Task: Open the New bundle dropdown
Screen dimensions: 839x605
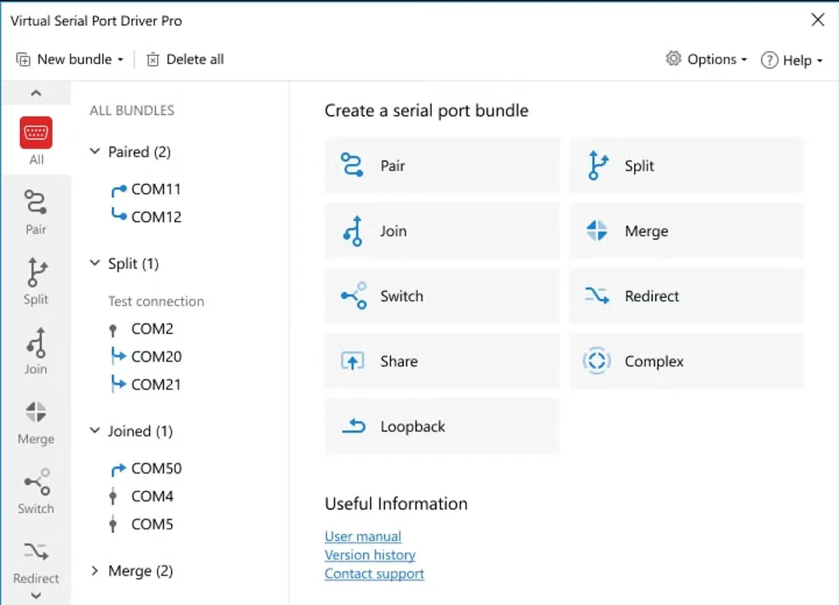Action: tap(70, 59)
